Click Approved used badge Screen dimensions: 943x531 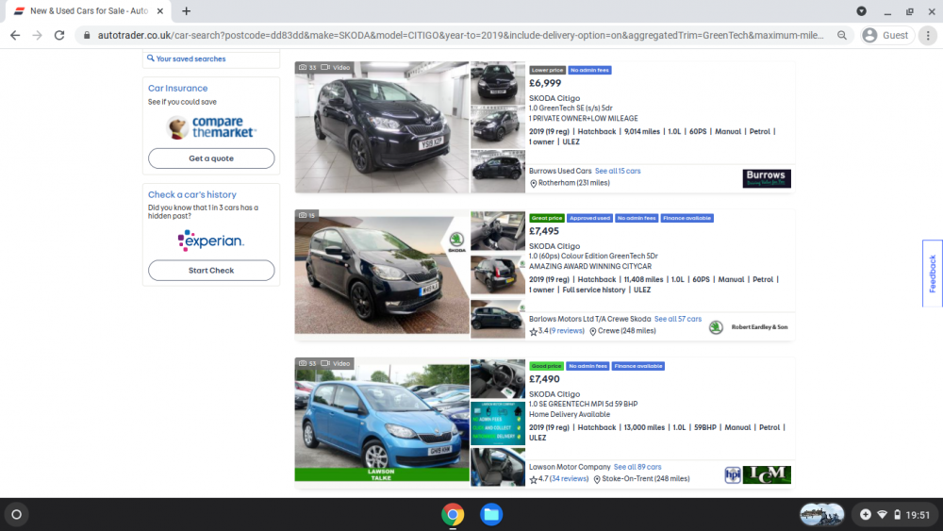[589, 218]
